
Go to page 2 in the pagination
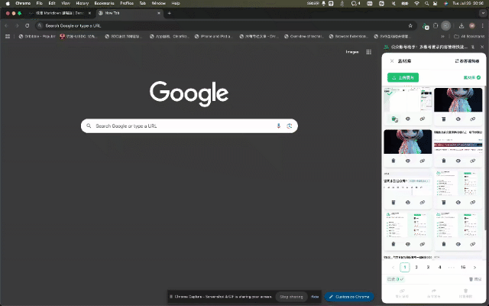tap(416, 267)
